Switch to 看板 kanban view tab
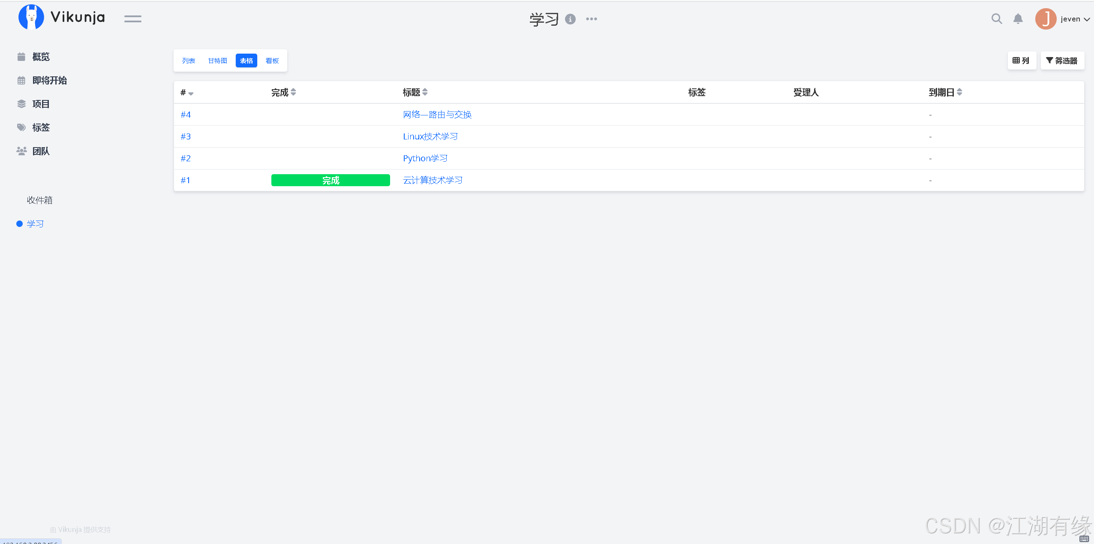 [272, 60]
